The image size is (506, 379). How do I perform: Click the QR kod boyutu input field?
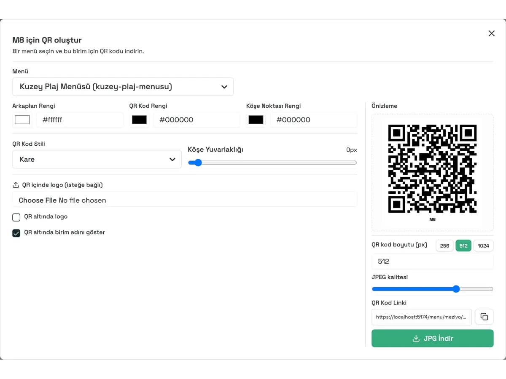point(432,262)
